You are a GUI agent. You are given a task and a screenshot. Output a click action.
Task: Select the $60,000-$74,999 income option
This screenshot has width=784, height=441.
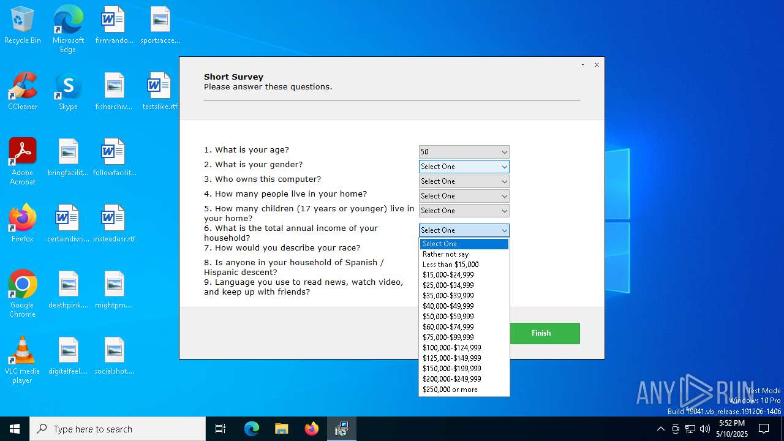[464, 327]
